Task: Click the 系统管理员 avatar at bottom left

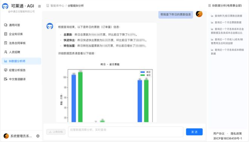Action: click(x=6, y=136)
